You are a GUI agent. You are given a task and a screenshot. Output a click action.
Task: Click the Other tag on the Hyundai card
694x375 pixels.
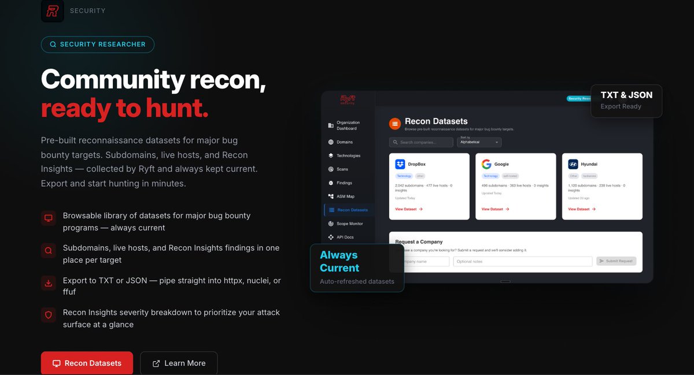pyautogui.click(x=574, y=176)
